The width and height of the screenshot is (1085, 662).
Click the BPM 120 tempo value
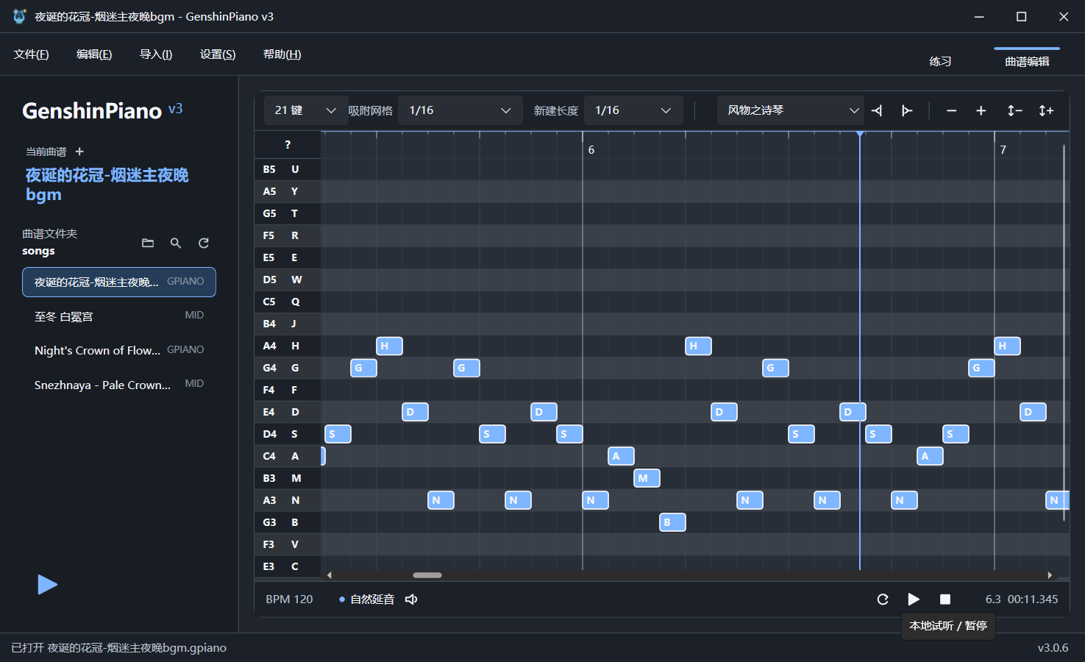click(x=289, y=599)
